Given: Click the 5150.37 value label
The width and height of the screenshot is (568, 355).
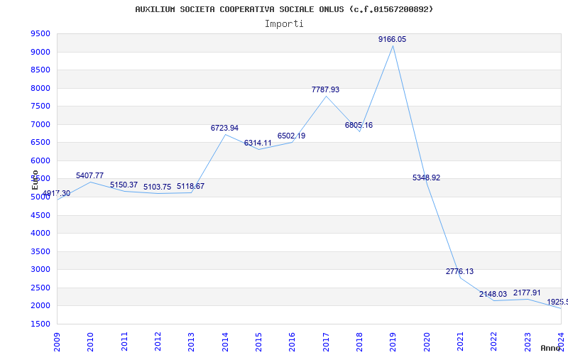Looking at the screenshot, I should click(124, 185).
